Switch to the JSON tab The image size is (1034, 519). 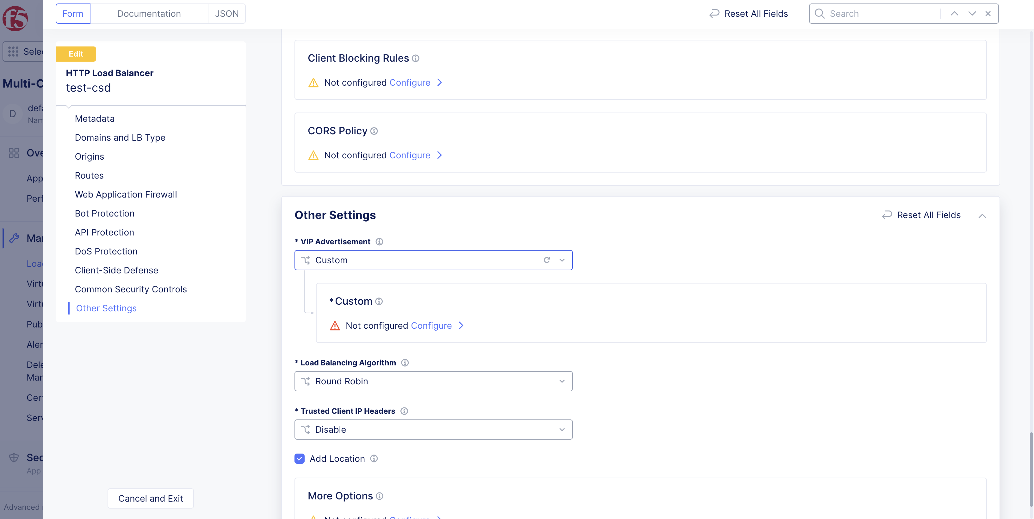click(227, 14)
